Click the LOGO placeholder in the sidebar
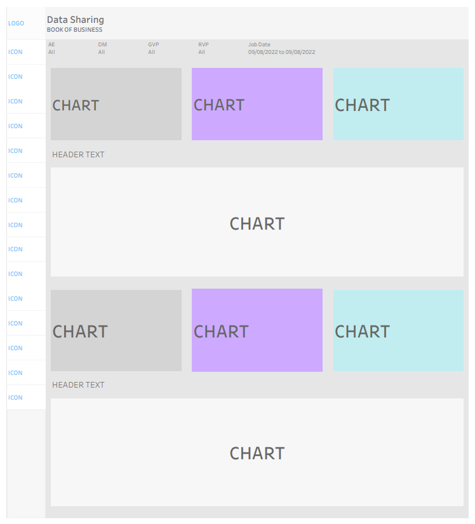Viewport: 475px width, 524px height. 16,23
